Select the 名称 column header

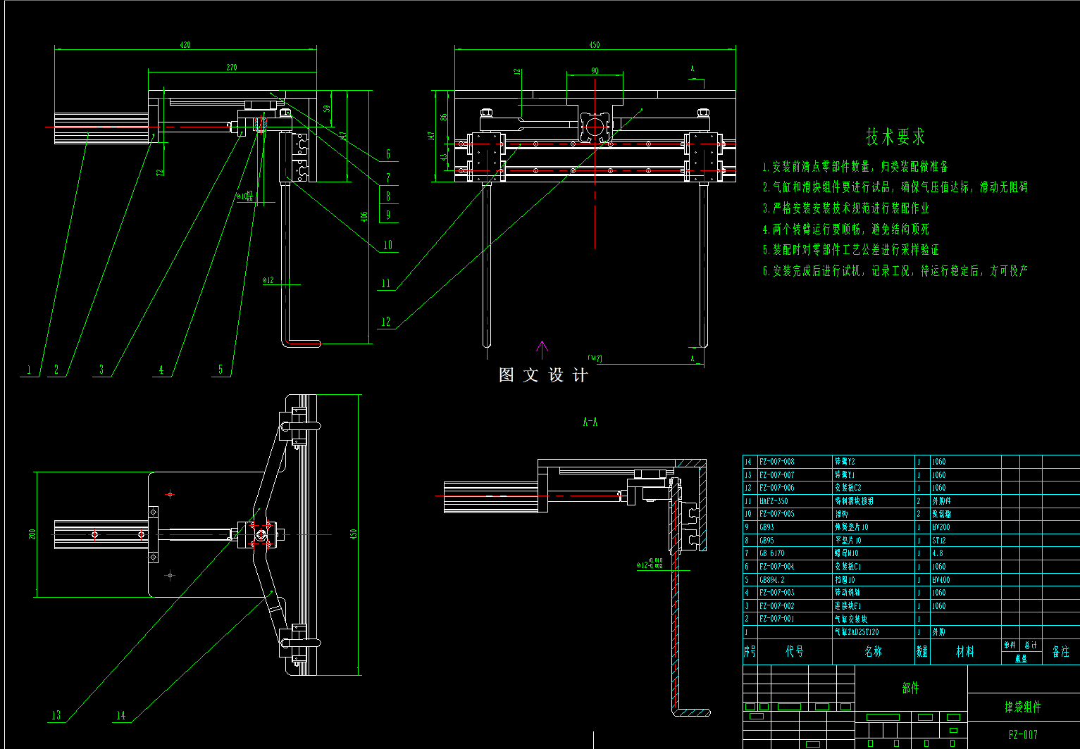[x=873, y=652]
